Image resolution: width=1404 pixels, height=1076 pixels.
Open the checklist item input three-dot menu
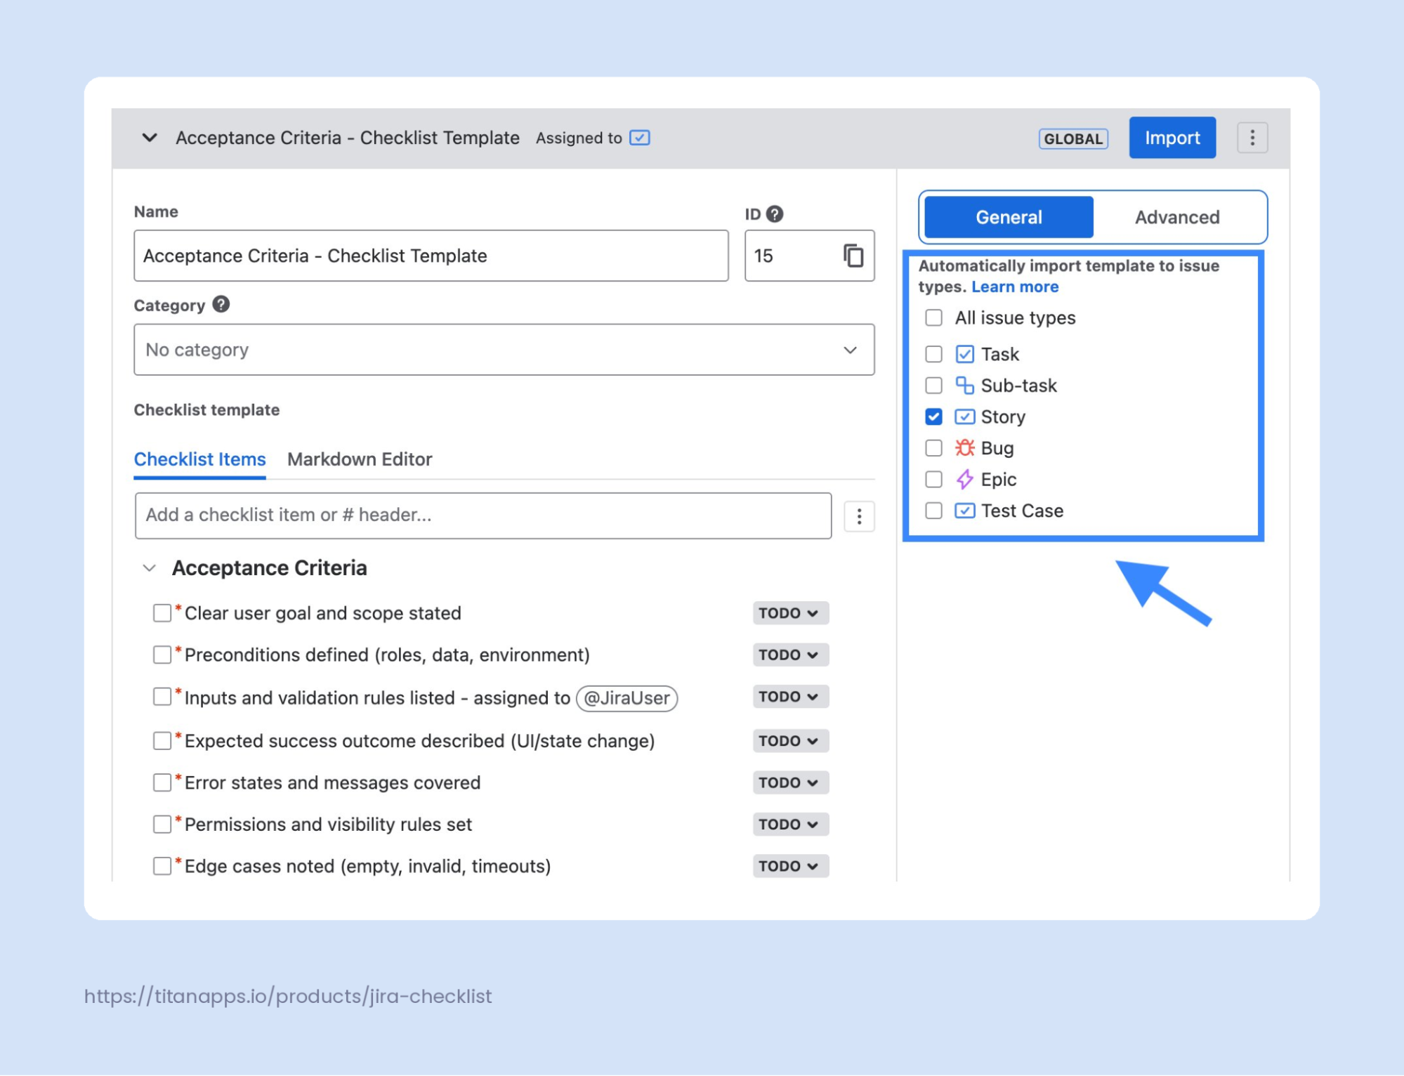pyautogui.click(x=859, y=516)
